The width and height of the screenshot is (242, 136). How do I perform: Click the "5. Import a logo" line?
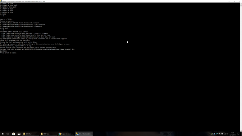tap(7, 9)
